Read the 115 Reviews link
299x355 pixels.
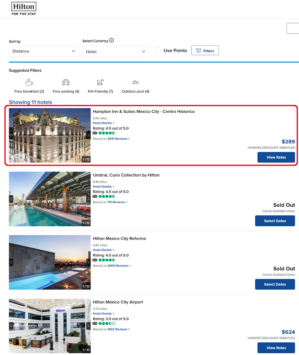(117, 202)
